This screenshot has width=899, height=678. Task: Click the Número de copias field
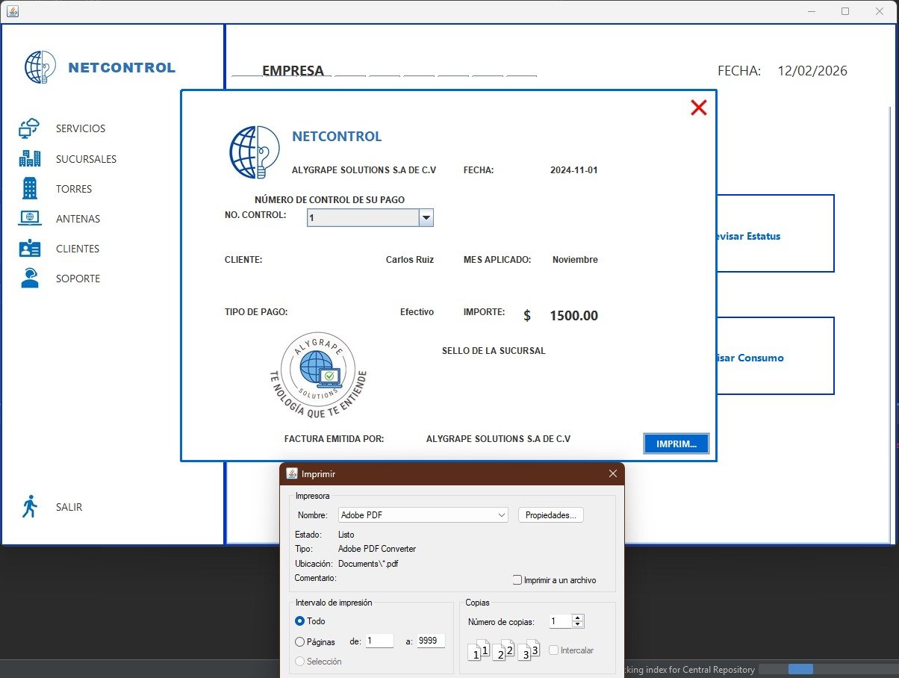pos(560,621)
